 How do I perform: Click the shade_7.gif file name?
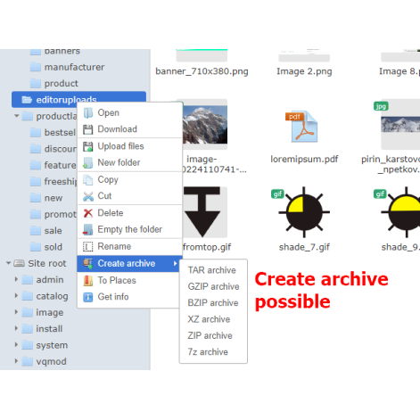coord(304,247)
